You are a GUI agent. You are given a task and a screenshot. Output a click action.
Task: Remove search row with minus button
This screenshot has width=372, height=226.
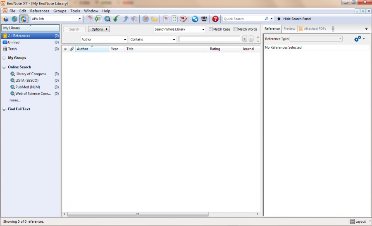pyautogui.click(x=251, y=39)
